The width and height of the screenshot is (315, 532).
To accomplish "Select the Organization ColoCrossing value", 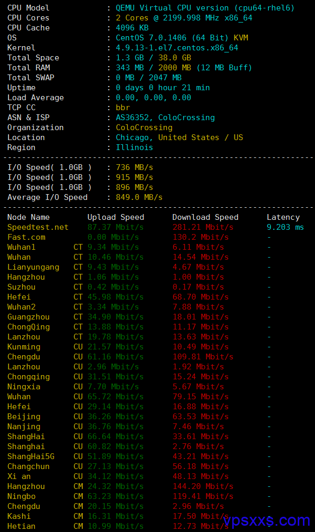I will pyautogui.click(x=144, y=127).
